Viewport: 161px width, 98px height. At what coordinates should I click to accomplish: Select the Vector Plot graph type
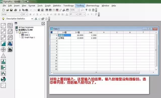click(3, 85)
